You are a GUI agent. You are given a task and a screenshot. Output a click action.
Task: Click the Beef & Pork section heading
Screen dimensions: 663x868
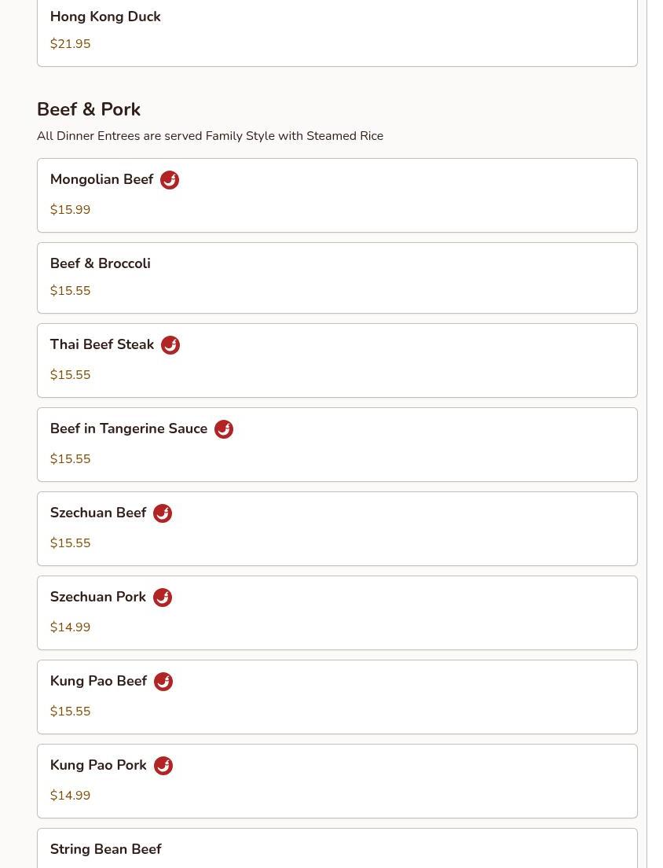pos(89,109)
